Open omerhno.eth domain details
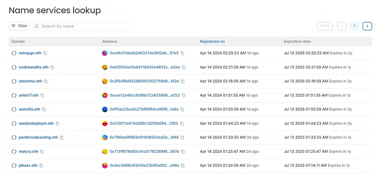The width and height of the screenshot is (378, 174). [30, 81]
